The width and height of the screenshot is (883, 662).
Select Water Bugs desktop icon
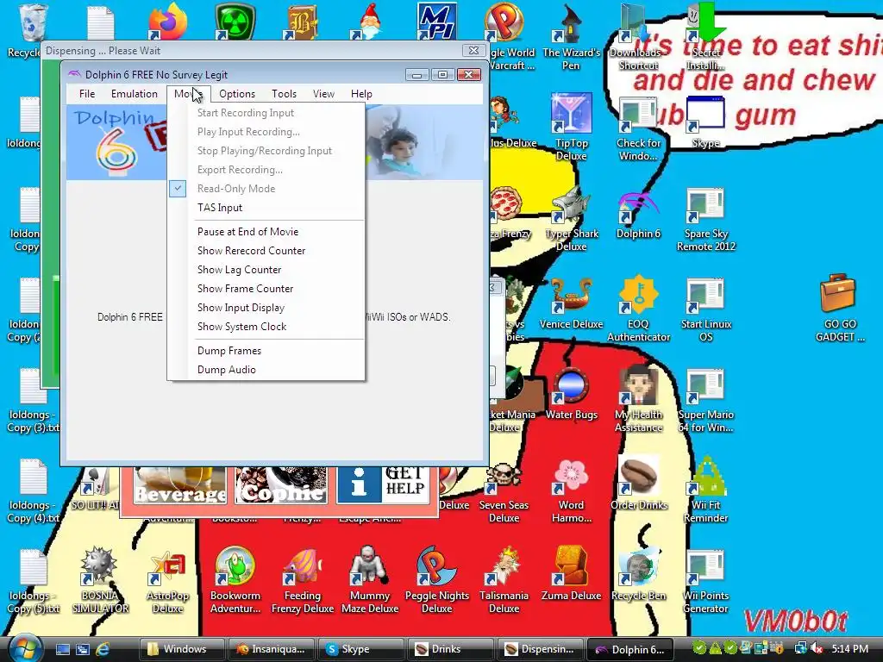coord(571,394)
